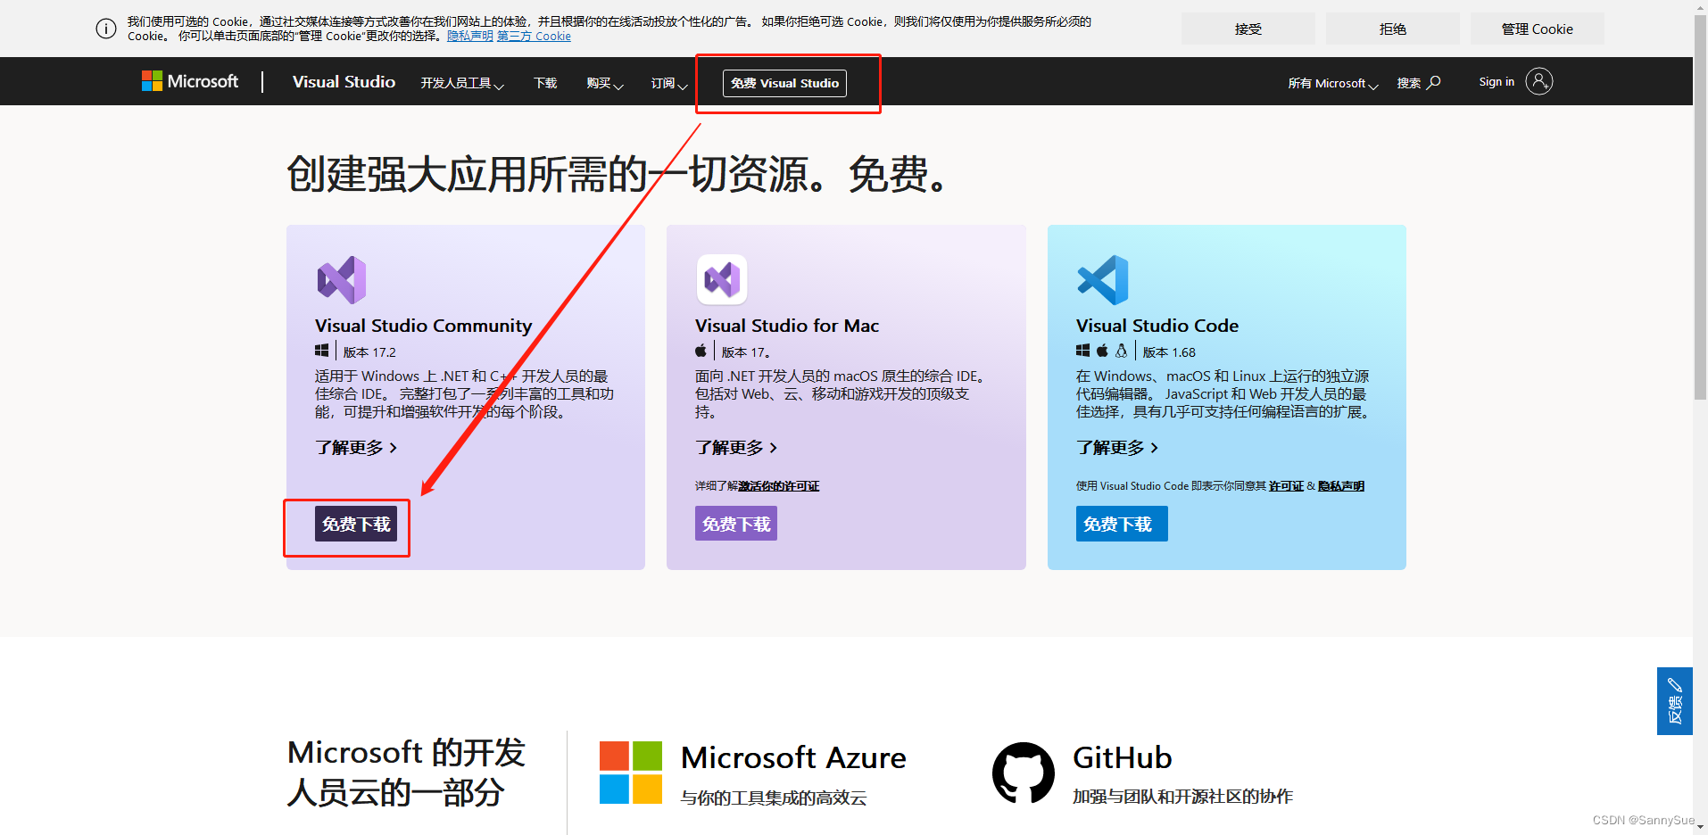Click the cookie notice info icon
Viewport: 1708px width, 835px height.
[x=106, y=29]
